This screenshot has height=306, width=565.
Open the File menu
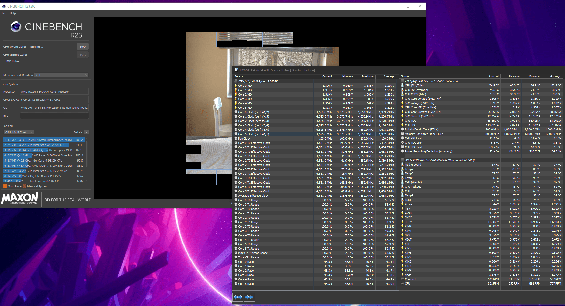4,13
